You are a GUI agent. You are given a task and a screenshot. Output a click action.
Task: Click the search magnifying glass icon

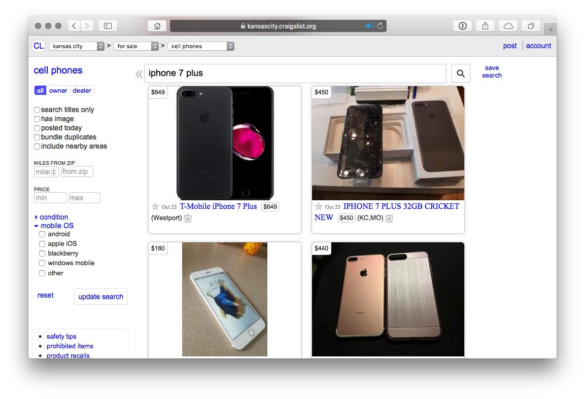[460, 73]
